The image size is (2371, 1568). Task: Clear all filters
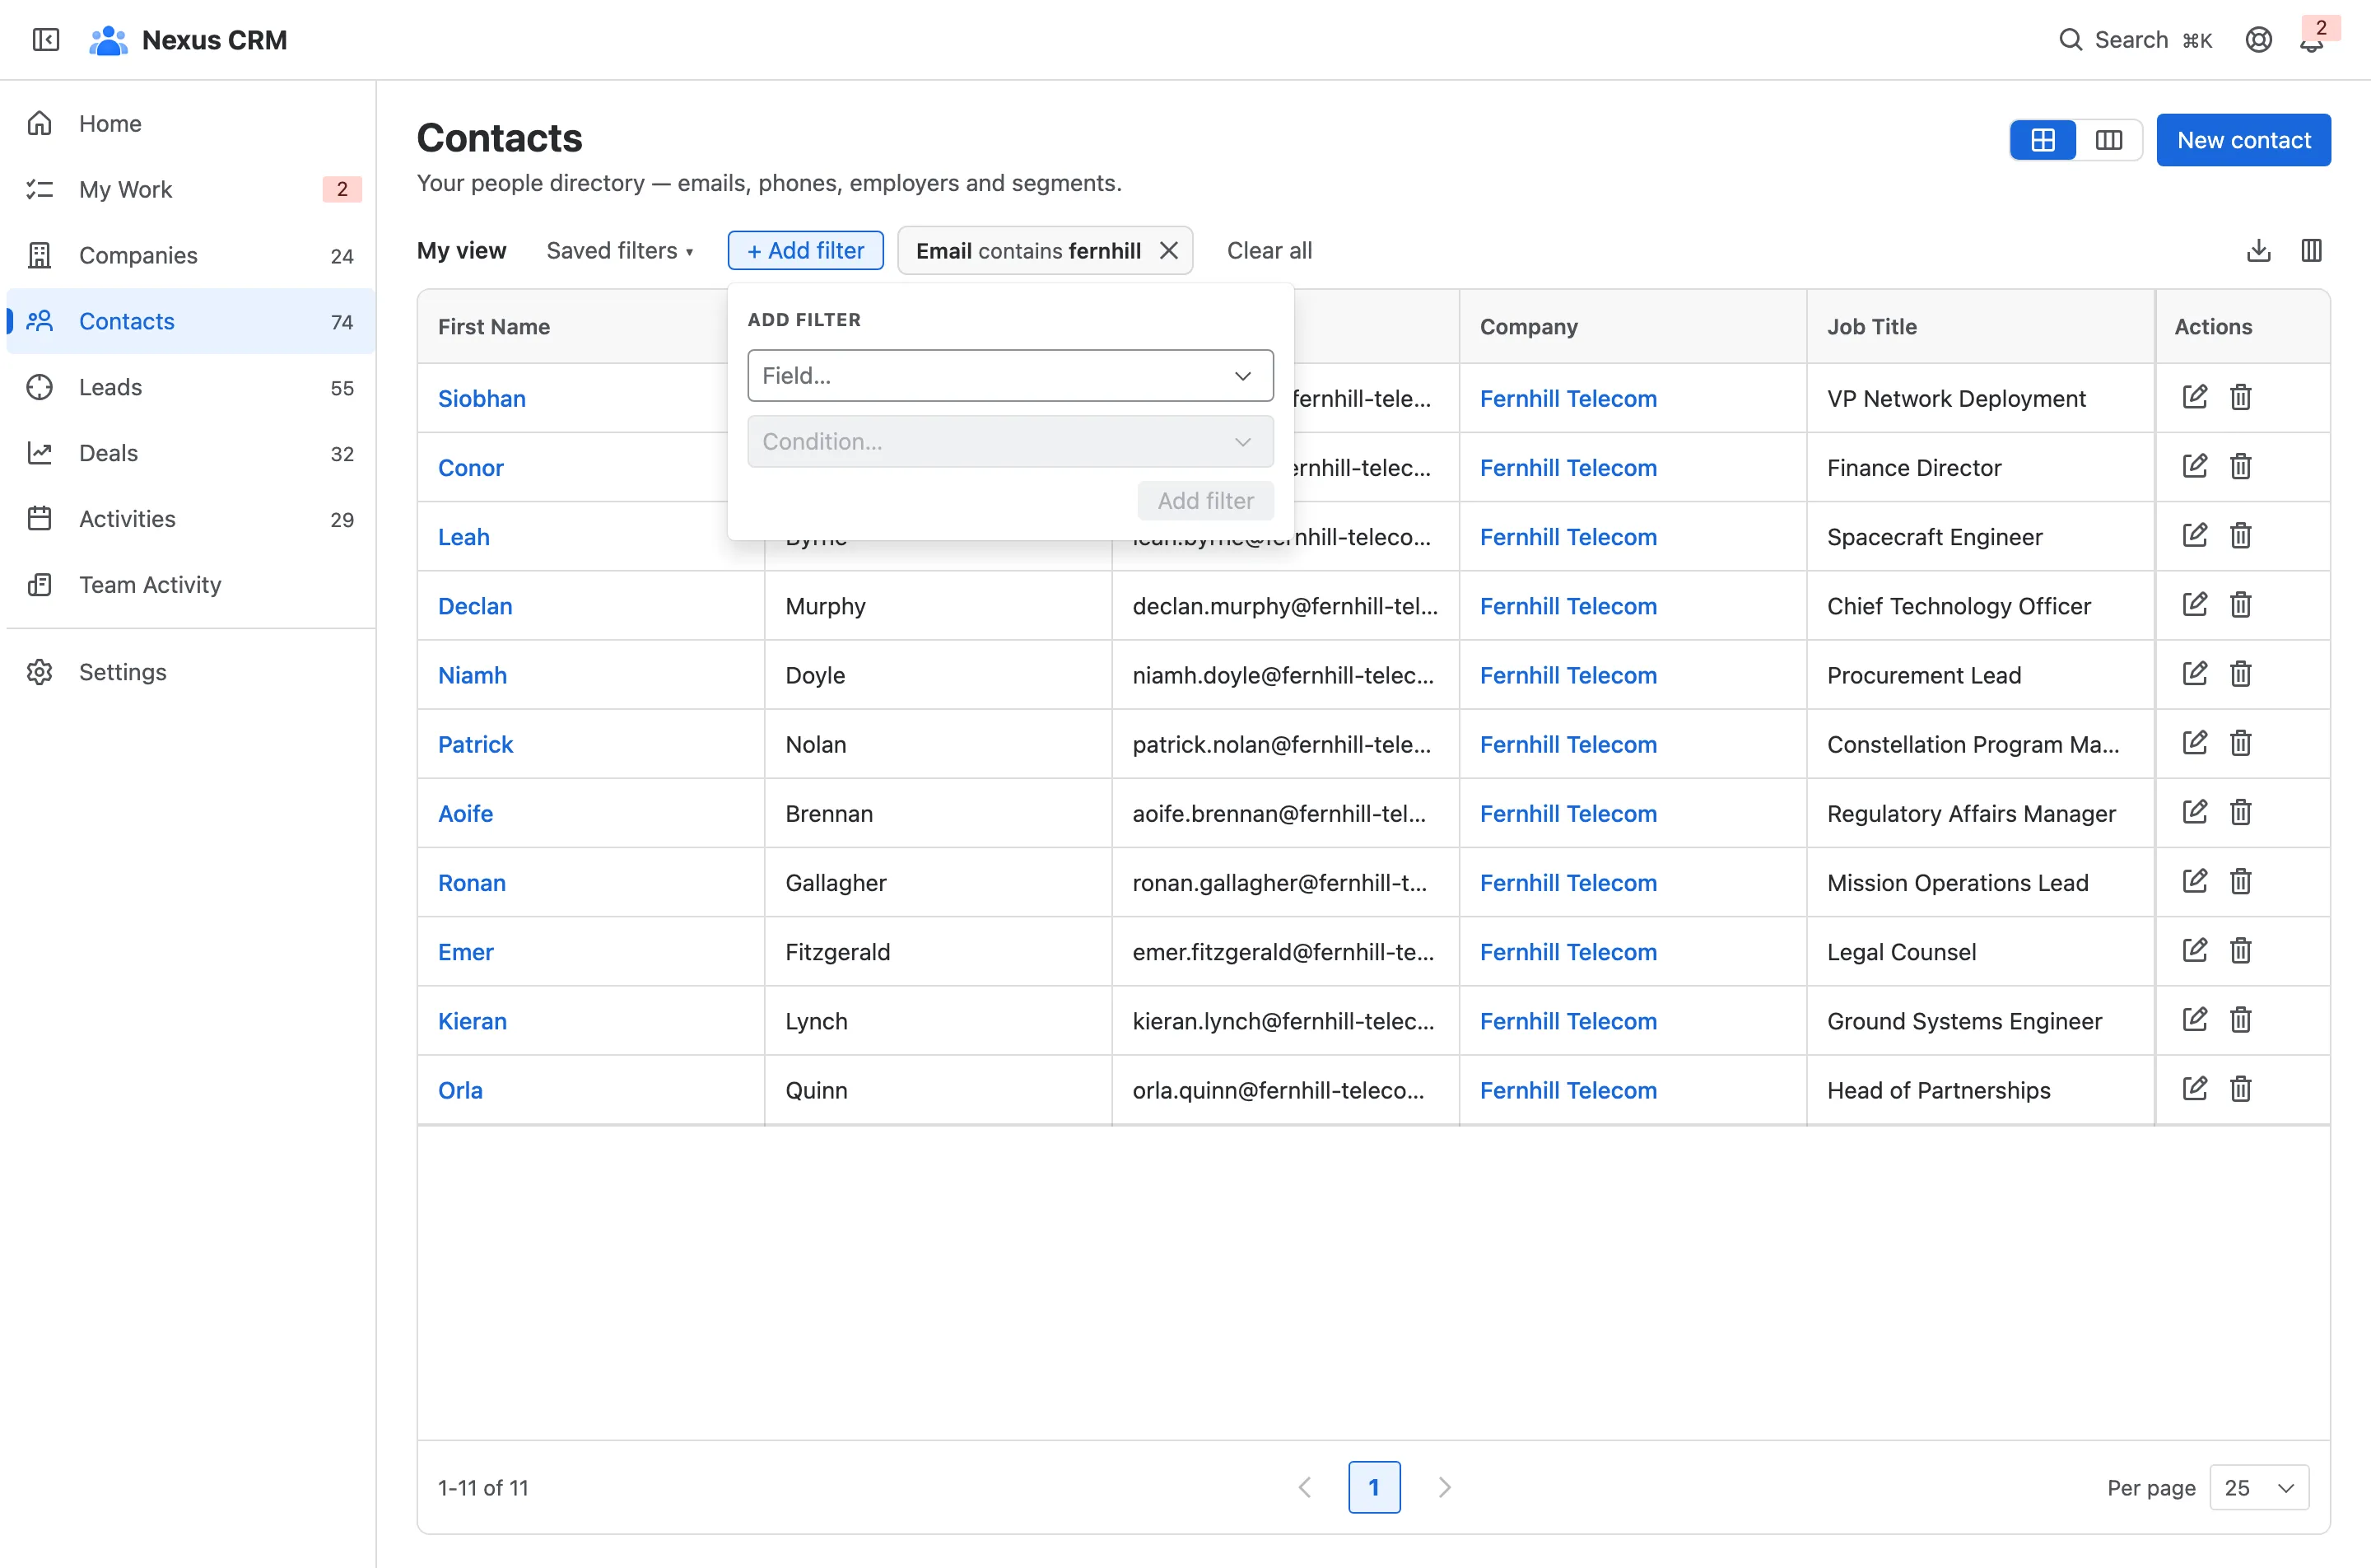coord(1269,250)
